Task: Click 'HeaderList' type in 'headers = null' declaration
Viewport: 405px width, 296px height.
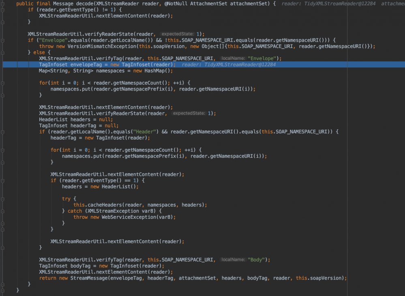Action: [x=53, y=120]
